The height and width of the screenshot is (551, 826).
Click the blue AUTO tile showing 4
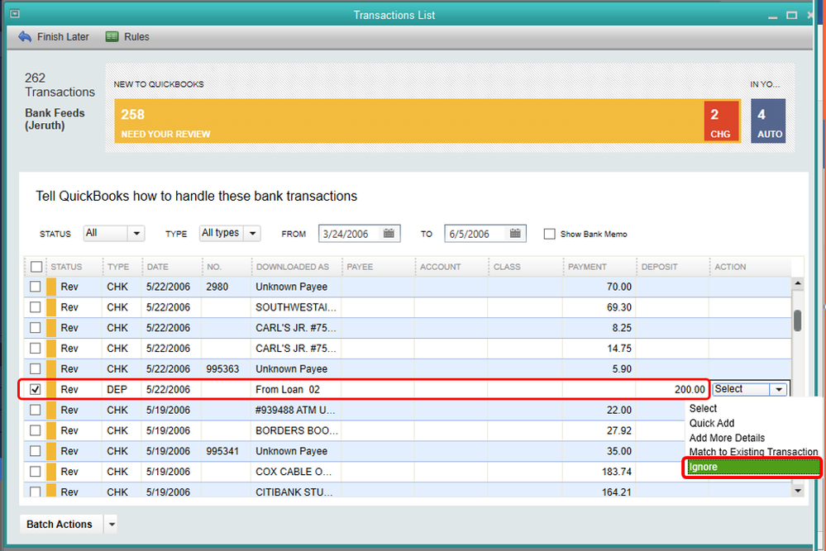(768, 122)
